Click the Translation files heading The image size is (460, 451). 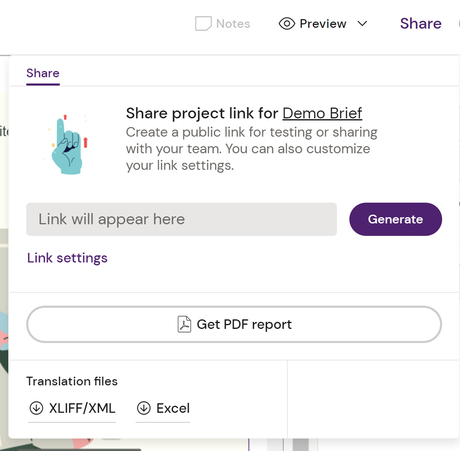(72, 381)
